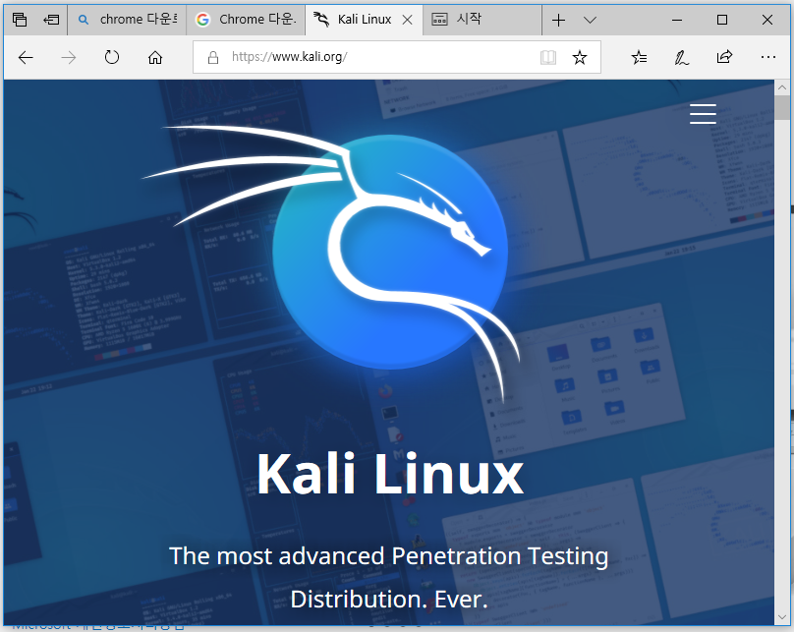Go to the home page icon

[155, 57]
